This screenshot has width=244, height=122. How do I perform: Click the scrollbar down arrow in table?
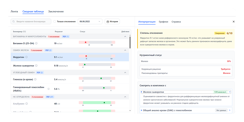[x=130, y=110]
